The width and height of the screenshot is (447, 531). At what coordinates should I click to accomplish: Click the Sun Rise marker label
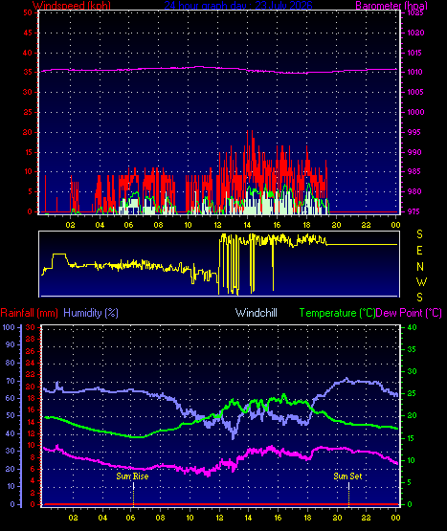tap(132, 476)
